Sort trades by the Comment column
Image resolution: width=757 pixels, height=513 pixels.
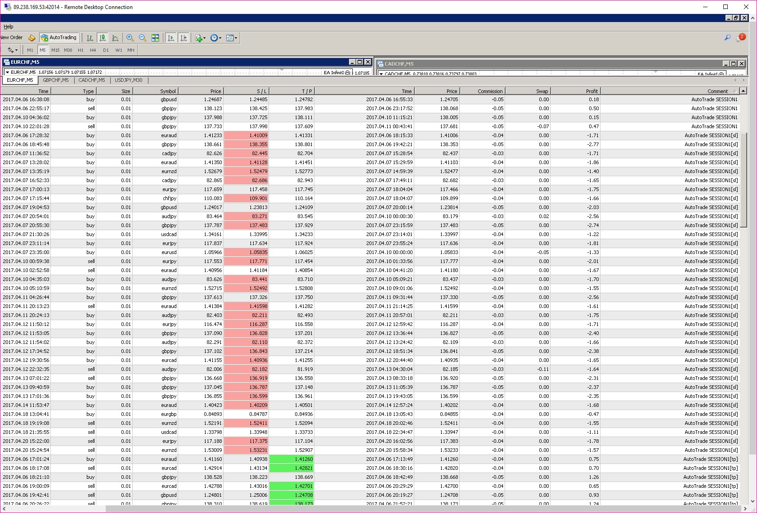pos(670,91)
